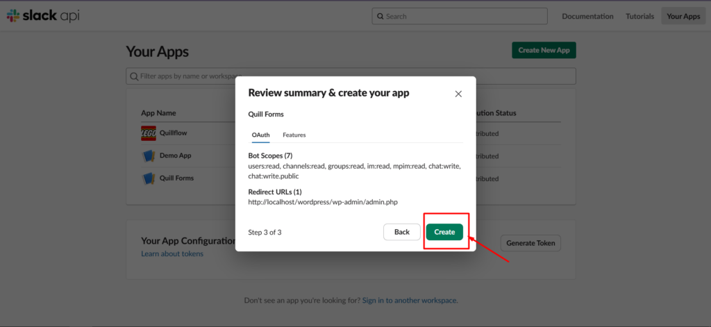This screenshot has width=711, height=327.
Task: Open the Quillflow app row
Action: (x=173, y=133)
